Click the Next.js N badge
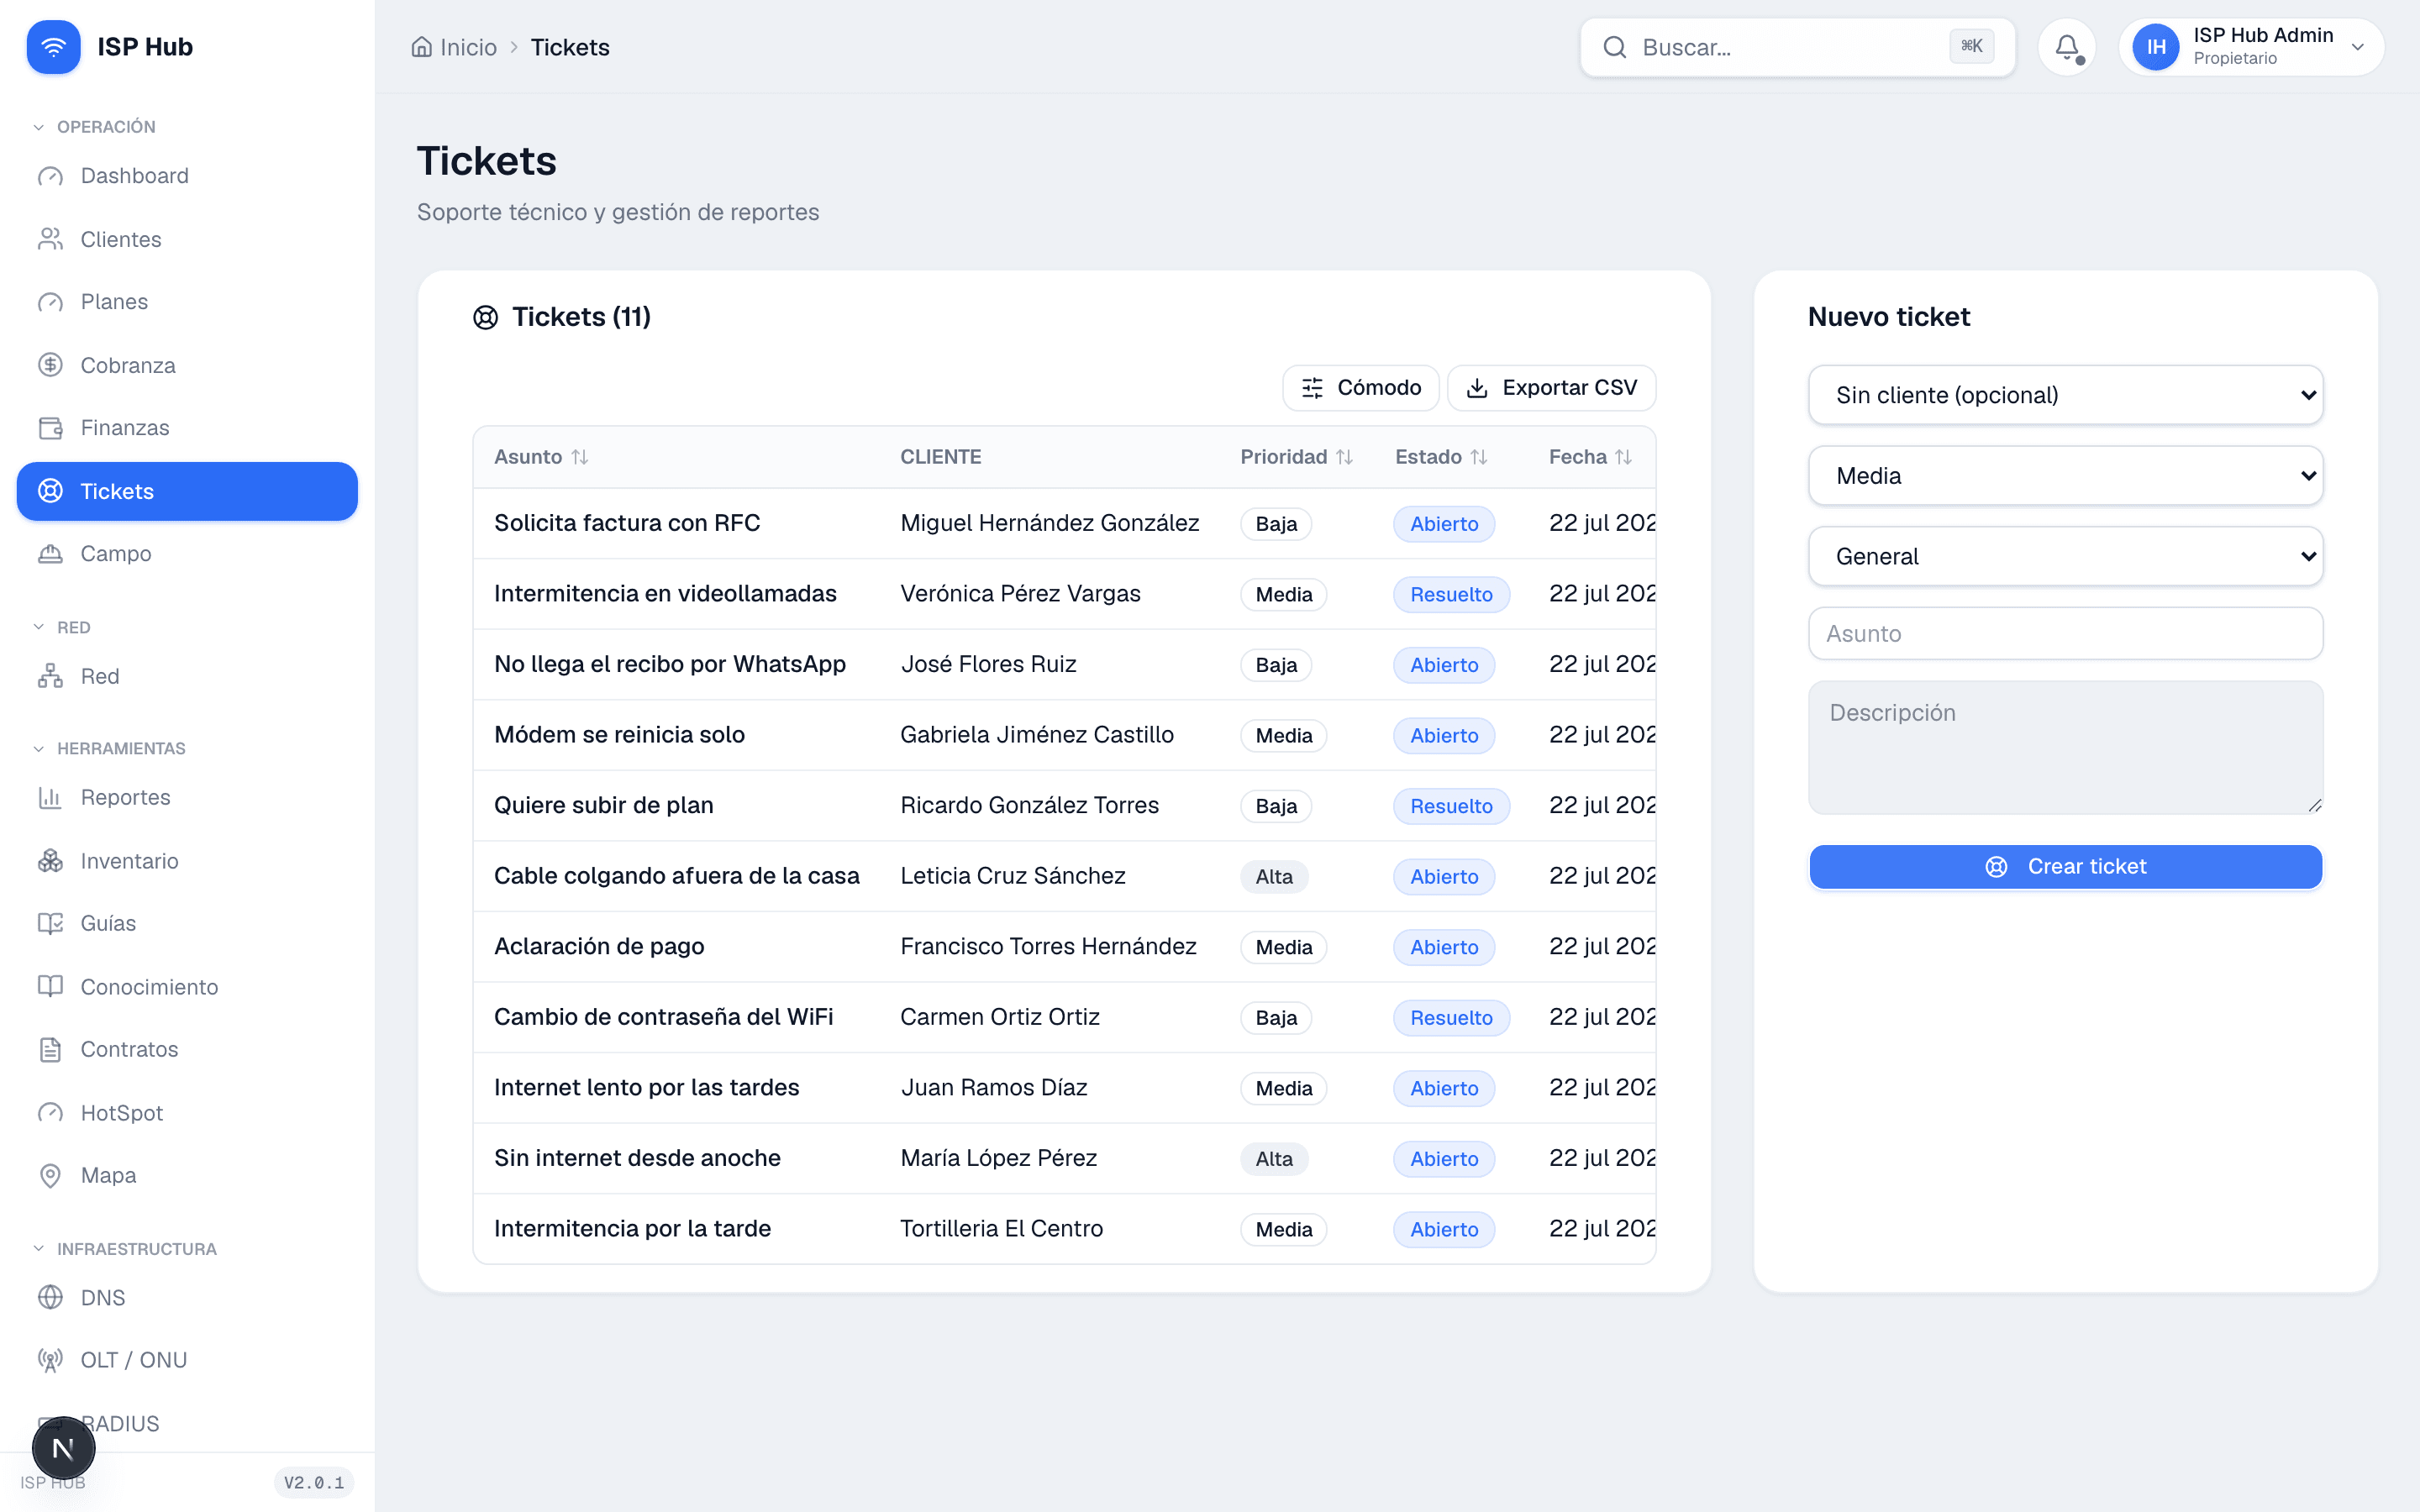This screenshot has height=1512, width=2420. click(x=63, y=1448)
